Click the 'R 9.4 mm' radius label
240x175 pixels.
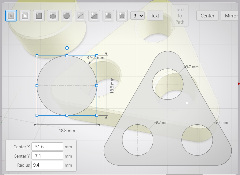click(95, 58)
